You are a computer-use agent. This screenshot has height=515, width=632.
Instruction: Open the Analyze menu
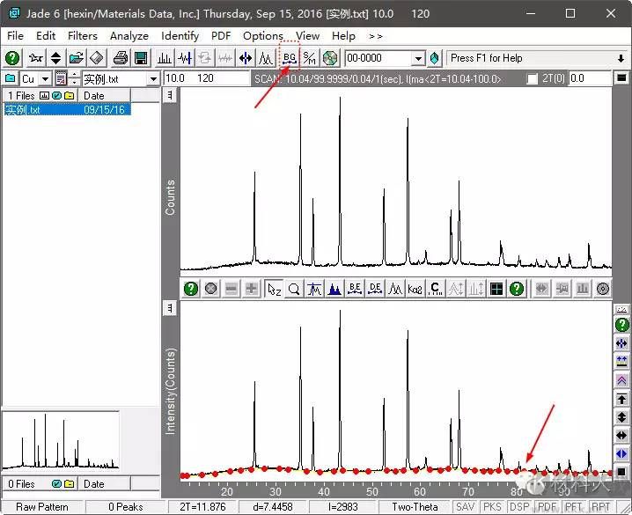click(x=129, y=36)
